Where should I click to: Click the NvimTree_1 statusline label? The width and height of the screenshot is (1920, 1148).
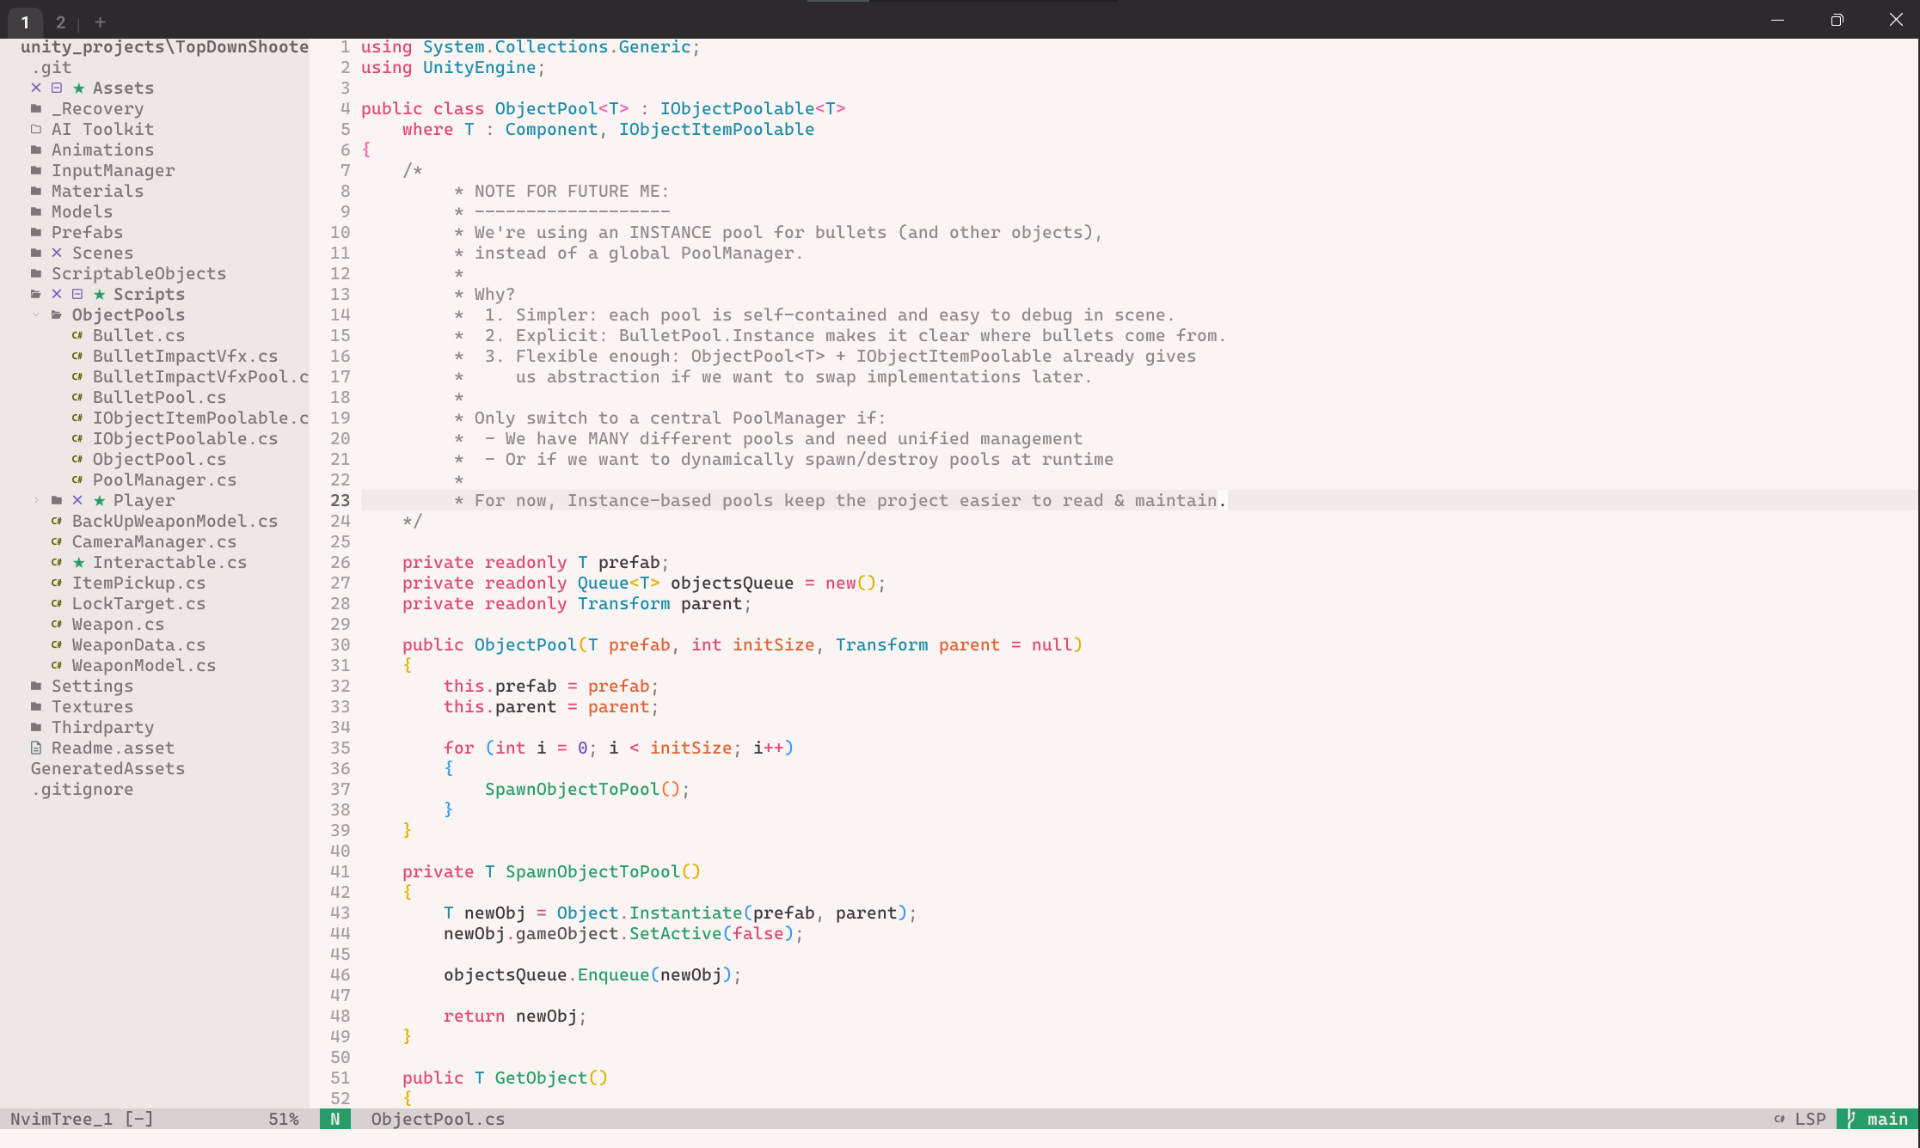tap(62, 1120)
